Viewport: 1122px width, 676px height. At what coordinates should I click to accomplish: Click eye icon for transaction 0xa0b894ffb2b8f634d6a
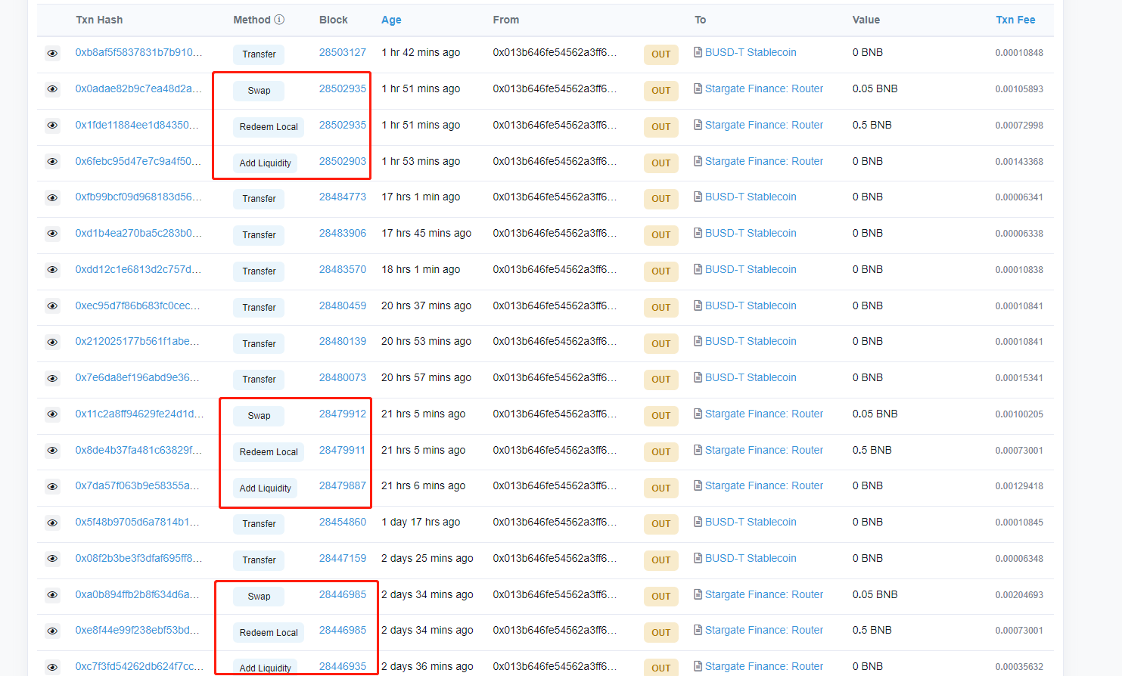(52, 595)
